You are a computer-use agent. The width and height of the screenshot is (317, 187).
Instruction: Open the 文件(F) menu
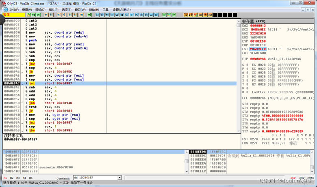[x=14, y=10]
